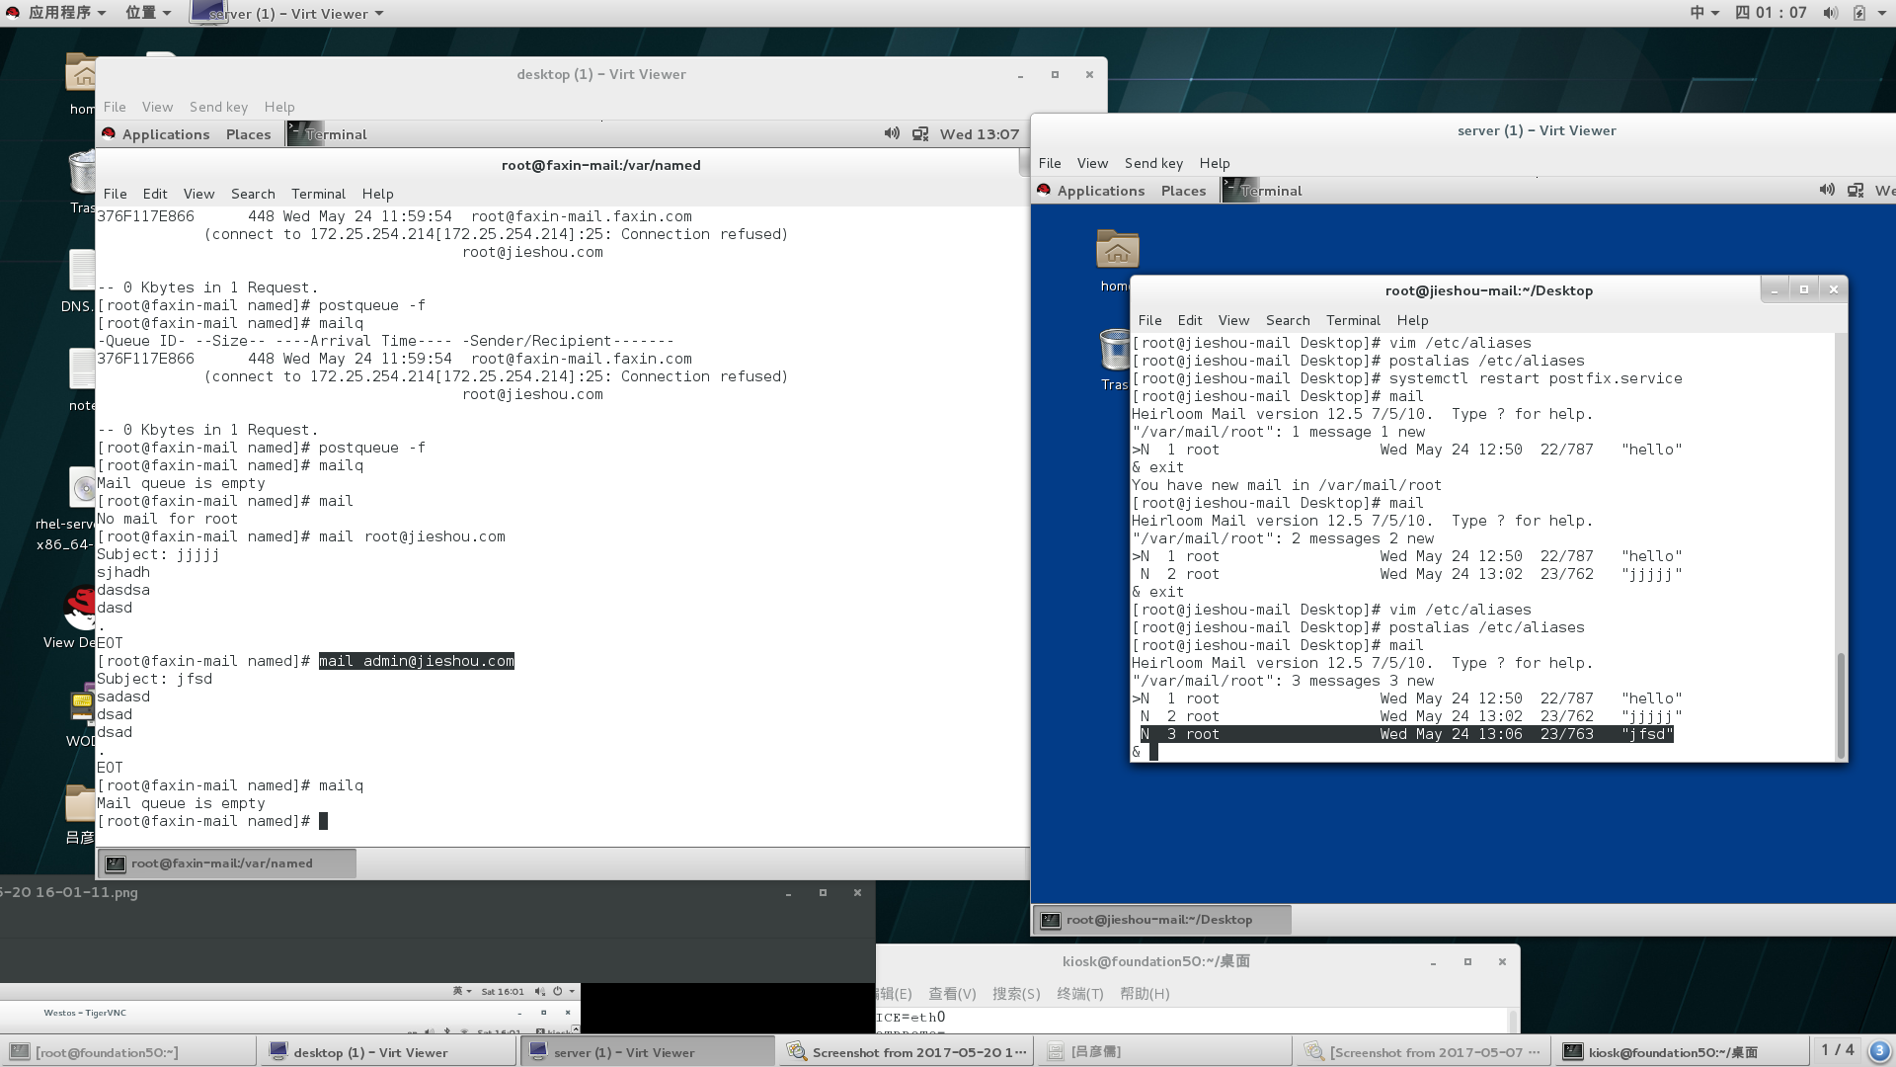Open Help menu in desktop (1) Virt Viewer
This screenshot has width=1896, height=1067.
tap(279, 107)
